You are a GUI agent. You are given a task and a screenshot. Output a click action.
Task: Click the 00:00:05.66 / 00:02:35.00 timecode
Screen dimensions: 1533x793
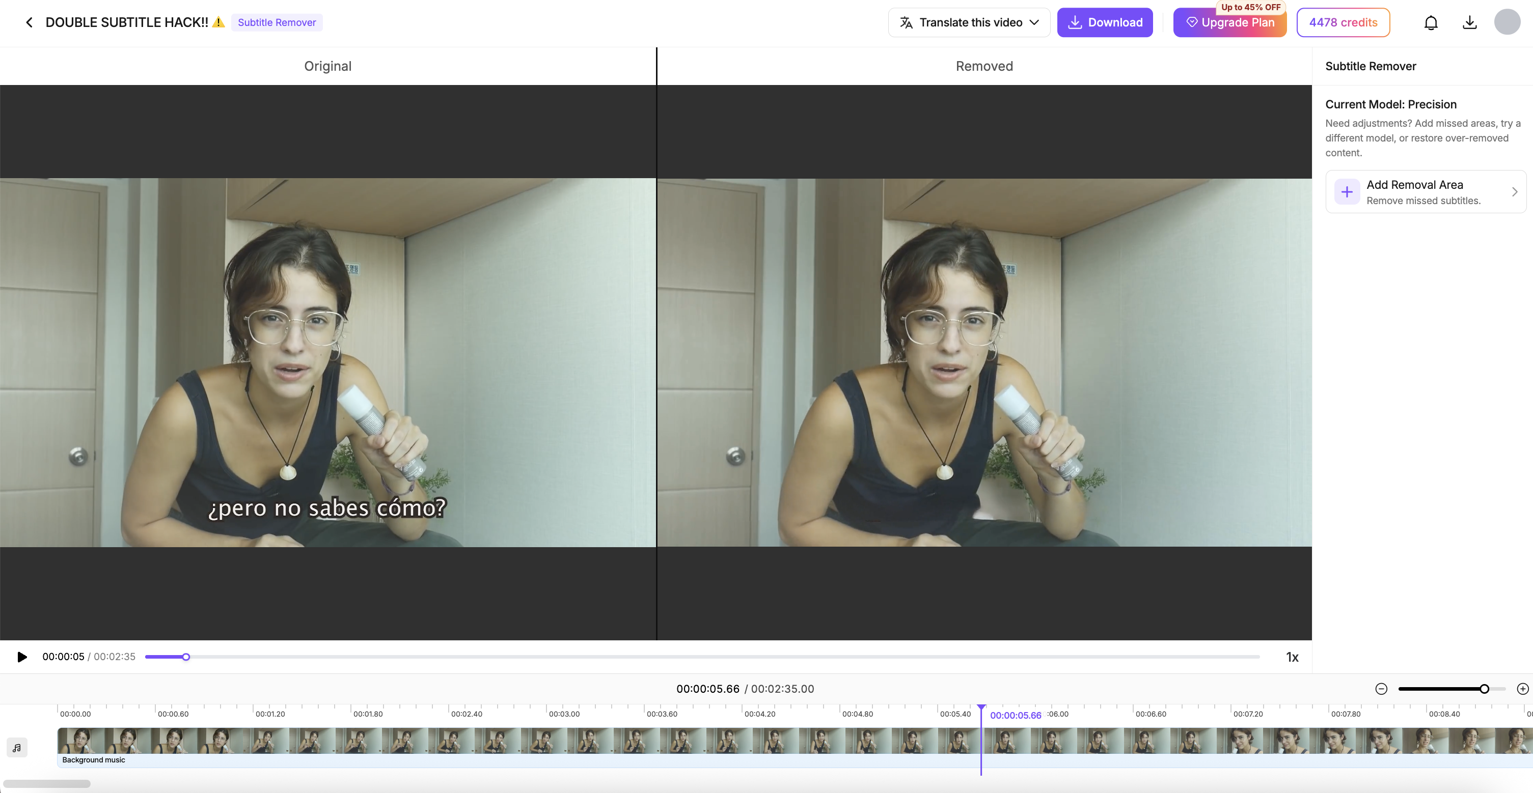tap(745, 688)
